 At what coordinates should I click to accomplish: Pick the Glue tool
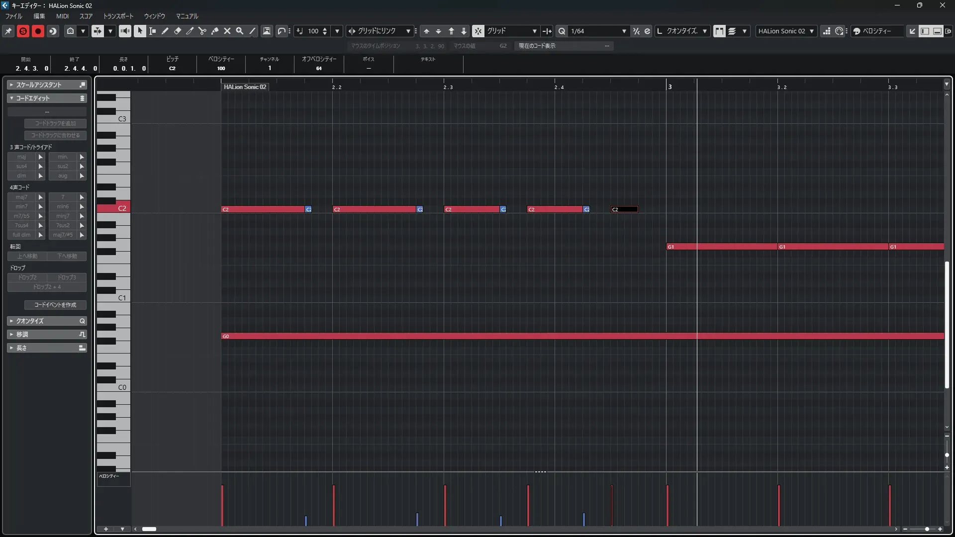(x=215, y=31)
